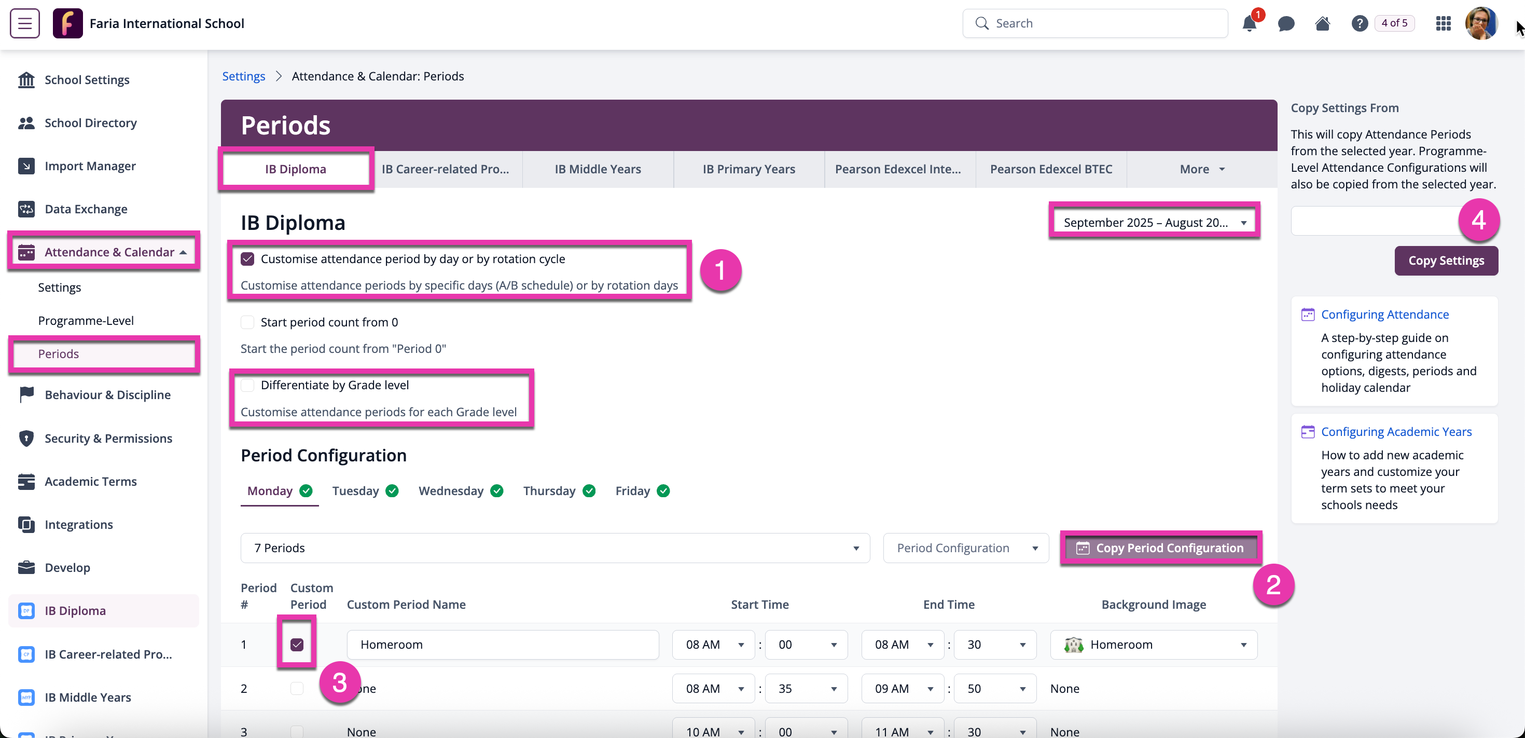The width and height of the screenshot is (1525, 738).
Task: Click the School Directory people icon
Action: [x=26, y=122]
